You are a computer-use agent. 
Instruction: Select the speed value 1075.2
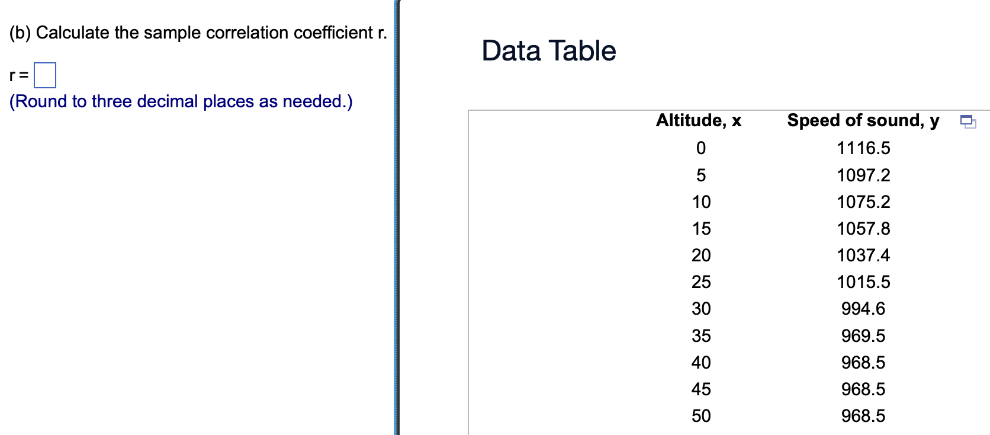[864, 201]
